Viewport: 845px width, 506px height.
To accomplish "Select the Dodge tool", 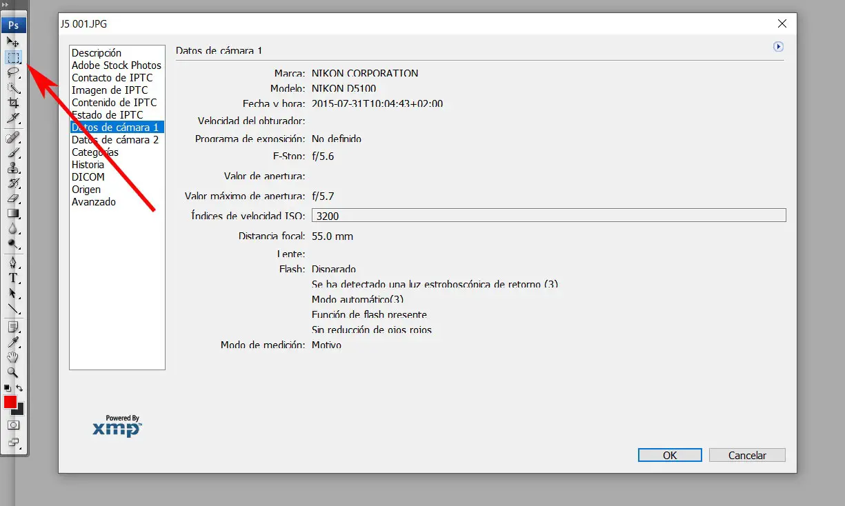I will (13, 244).
